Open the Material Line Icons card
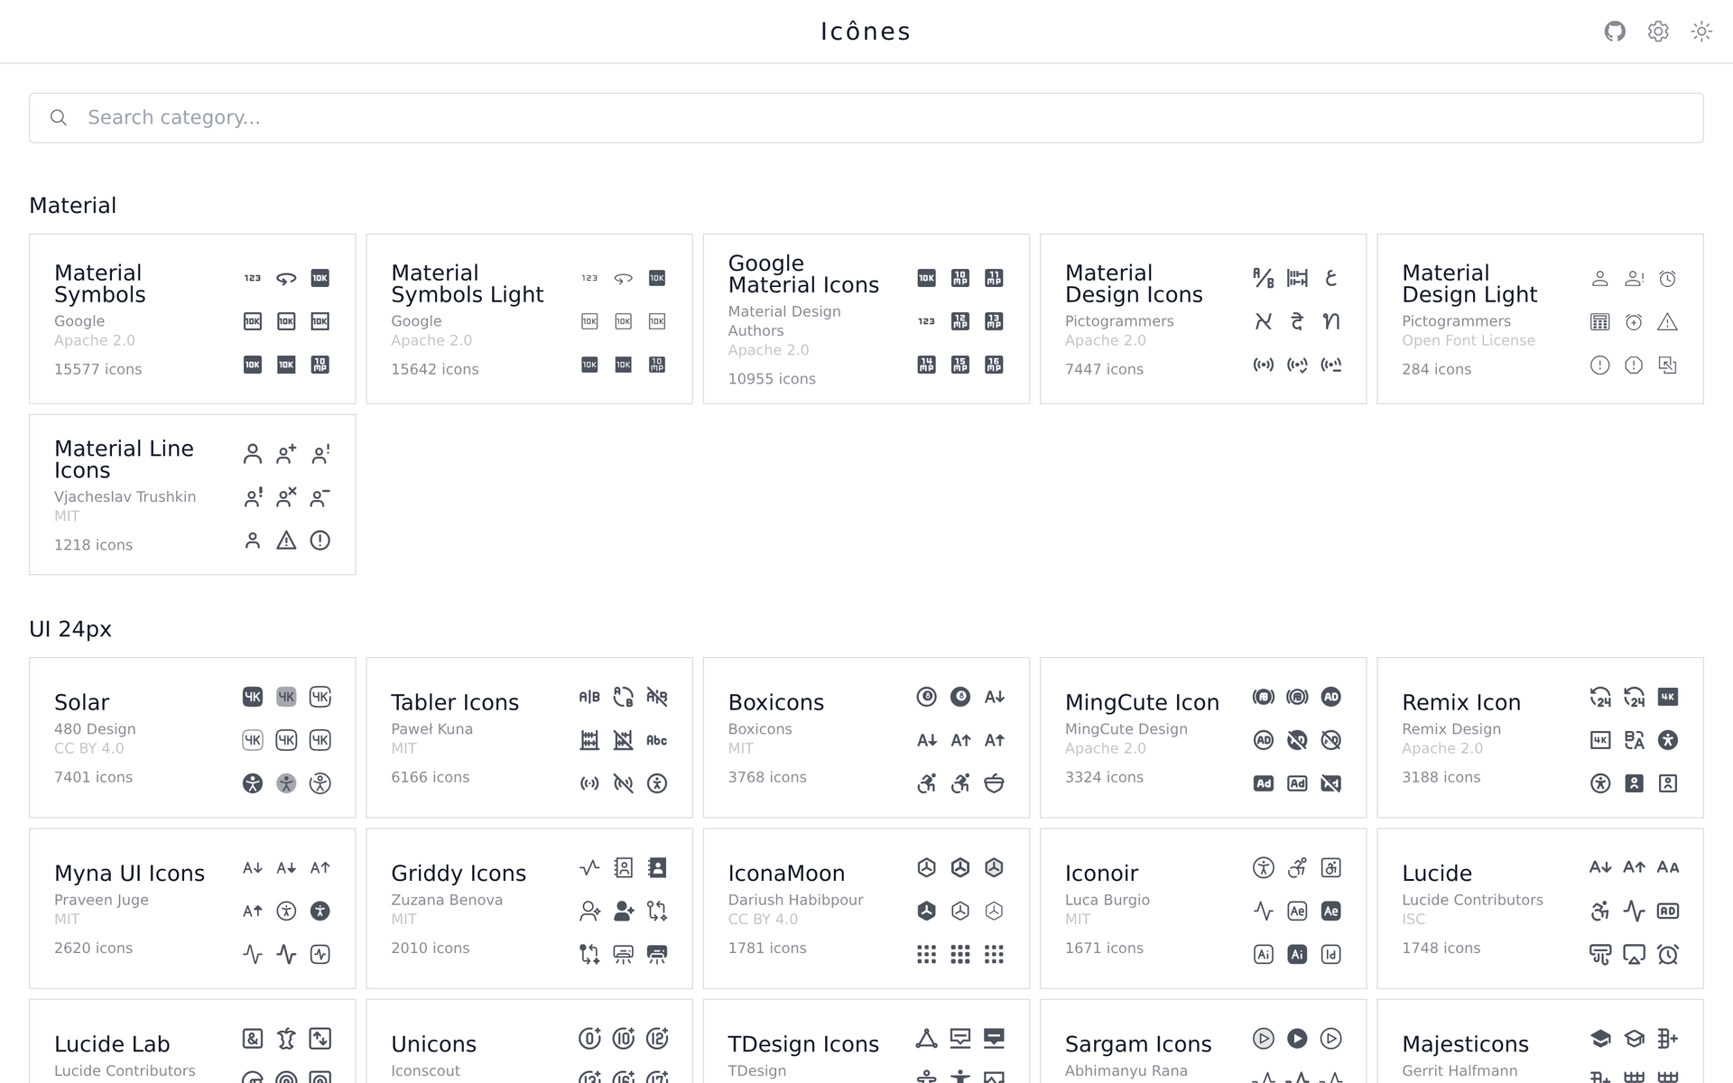1733x1083 pixels. click(192, 495)
